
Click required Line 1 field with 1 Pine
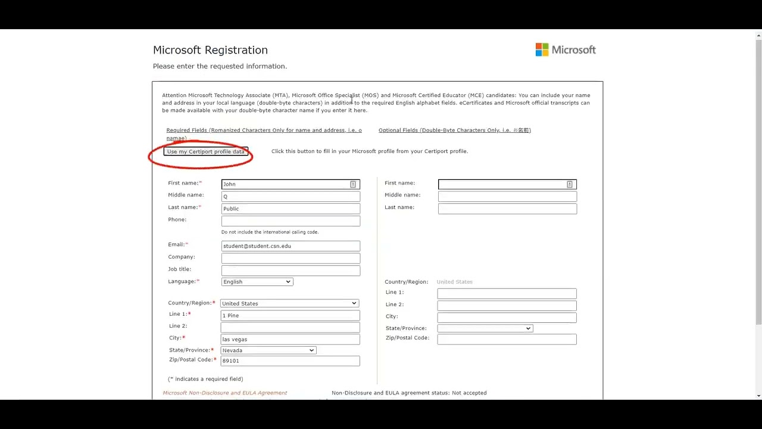point(291,315)
